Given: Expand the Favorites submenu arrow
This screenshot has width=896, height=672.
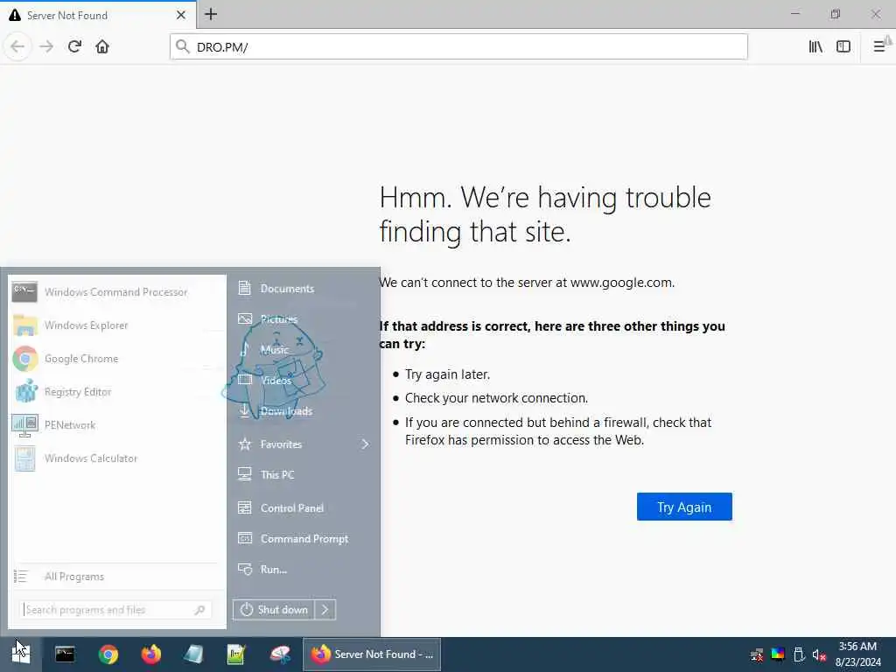Looking at the screenshot, I should pyautogui.click(x=365, y=444).
